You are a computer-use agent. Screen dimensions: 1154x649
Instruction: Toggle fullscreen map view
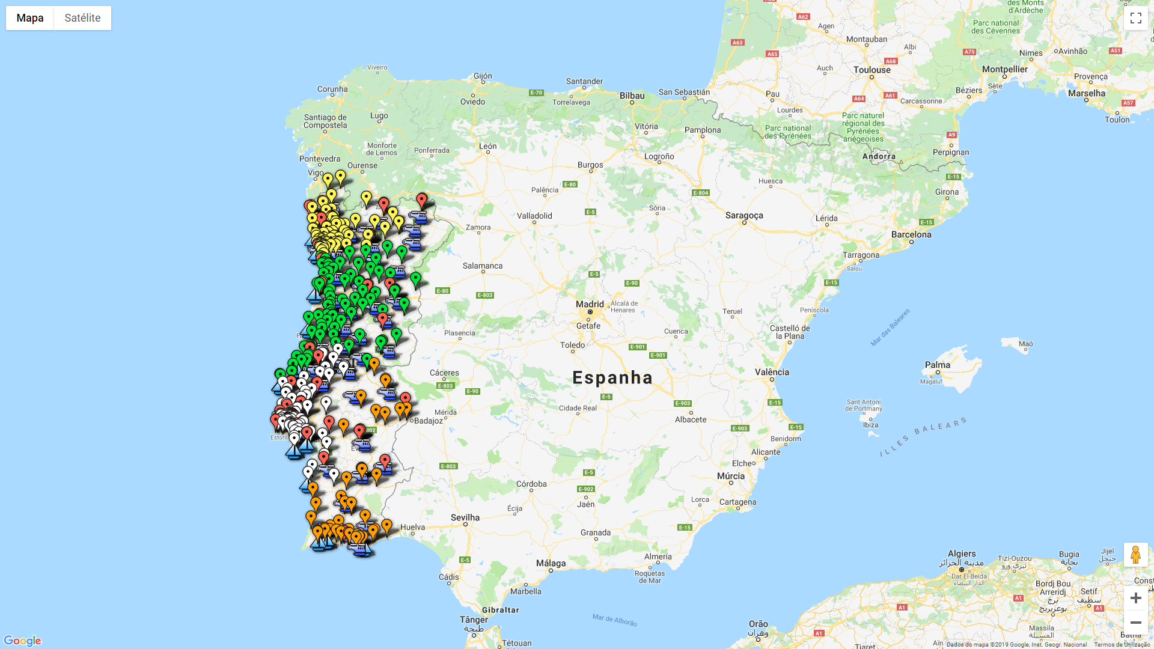[1135, 18]
